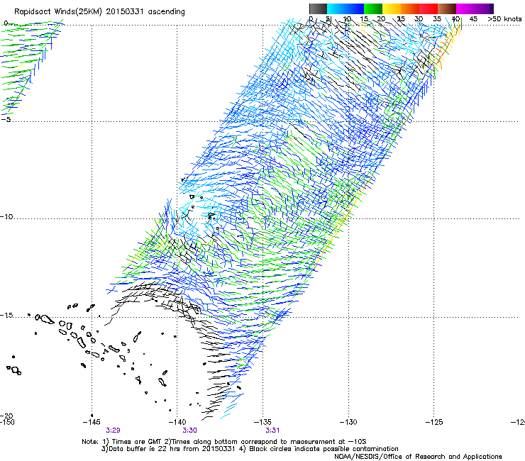Screen dimensions: 525x461
Task: Click the '-130' longitude axis label
Action: coord(348,422)
